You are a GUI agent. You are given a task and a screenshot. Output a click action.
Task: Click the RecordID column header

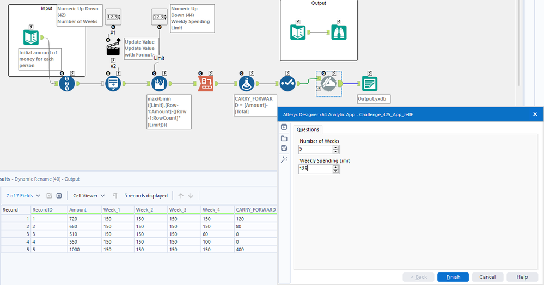(49, 210)
